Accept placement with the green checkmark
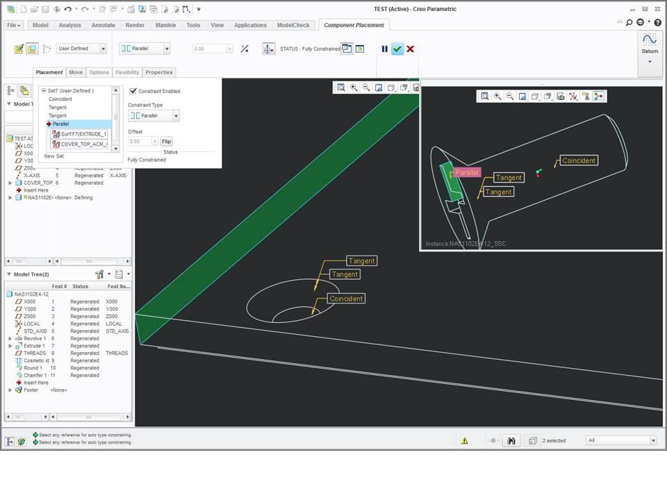Image resolution: width=667 pixels, height=500 pixels. coord(397,49)
